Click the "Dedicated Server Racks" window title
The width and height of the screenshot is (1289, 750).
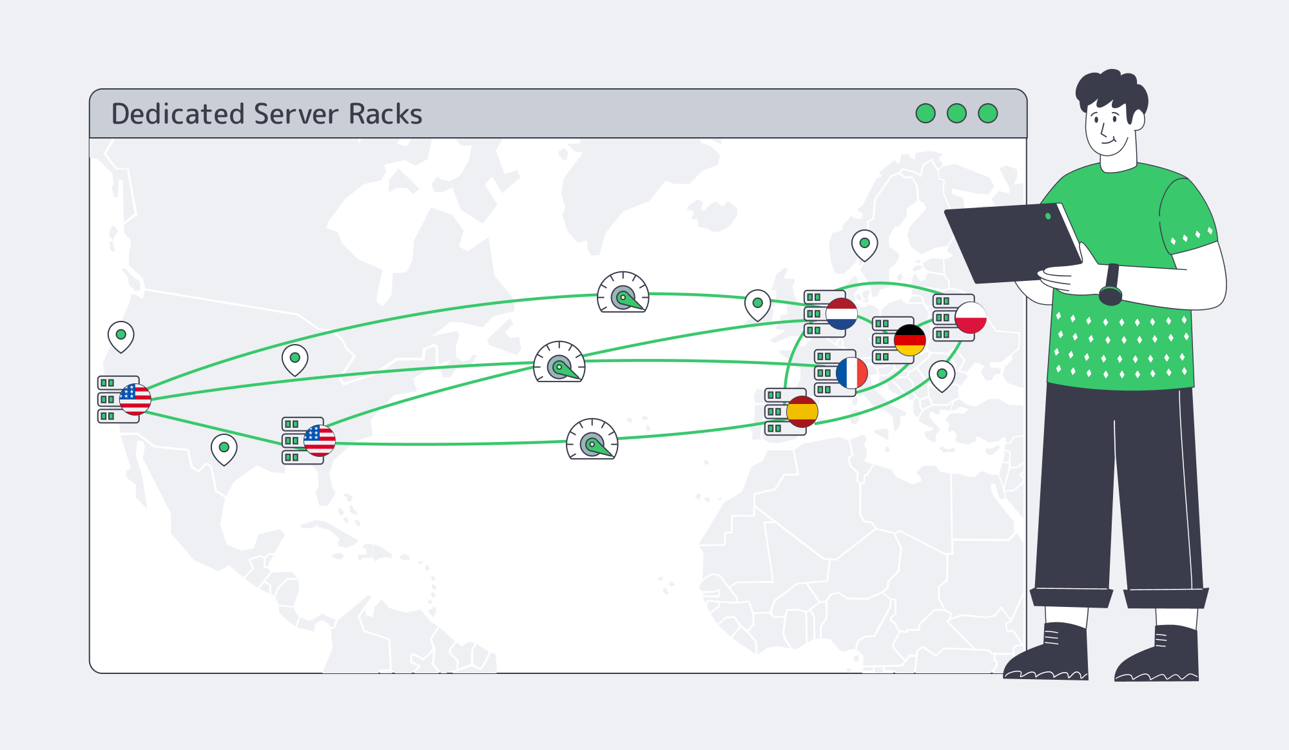click(267, 114)
